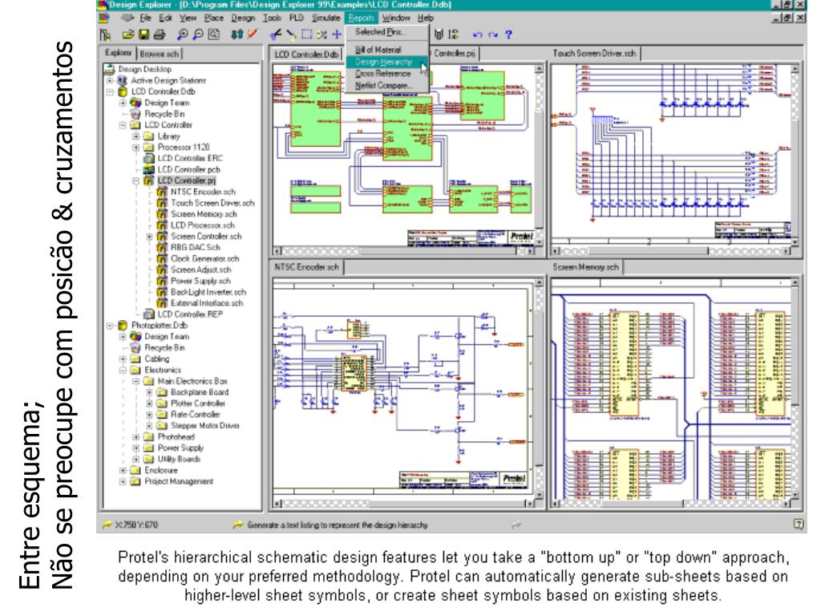The width and height of the screenshot is (821, 616).
Task: Expand the Enclosure folder node
Action: click(123, 470)
